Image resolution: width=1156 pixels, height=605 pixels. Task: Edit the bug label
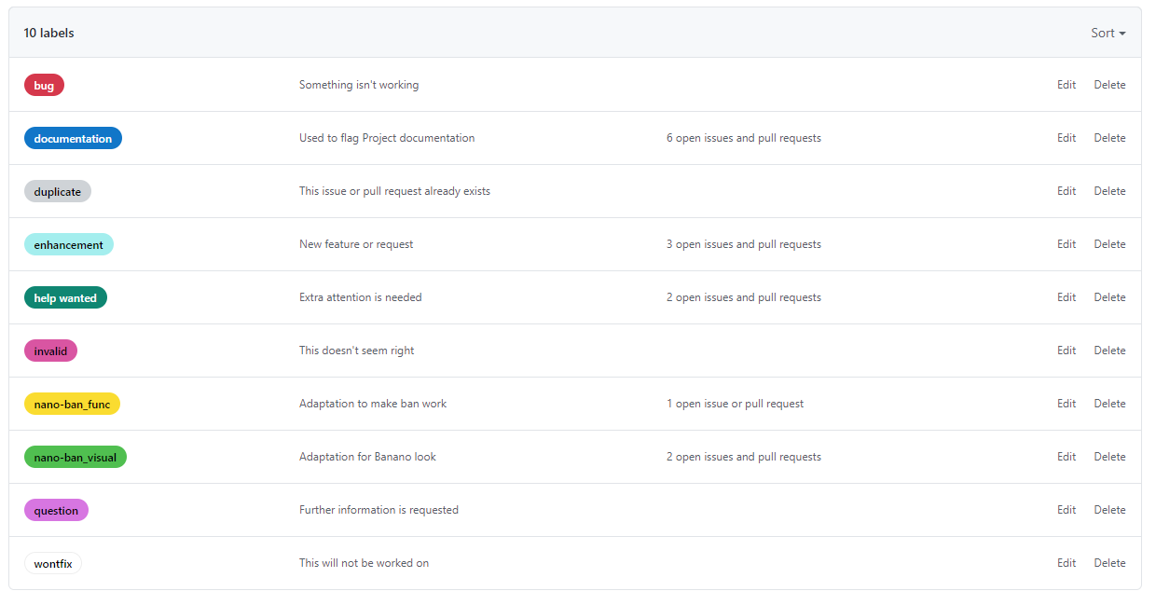[1067, 85]
